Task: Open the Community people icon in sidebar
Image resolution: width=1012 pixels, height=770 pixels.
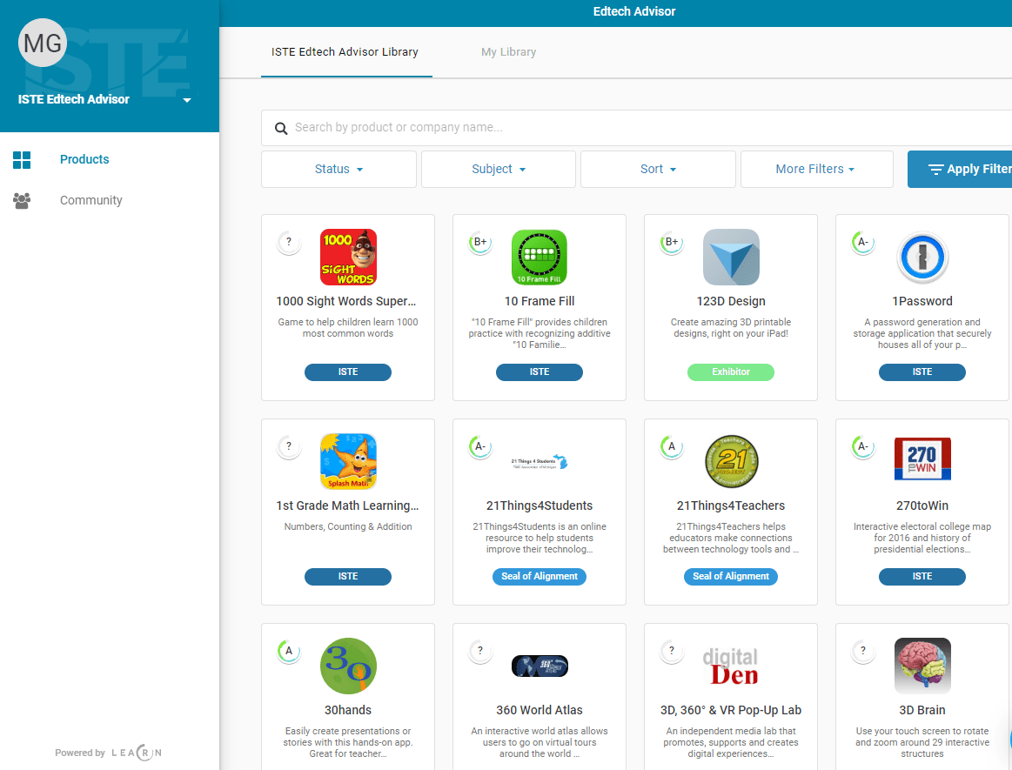Action: [x=21, y=201]
